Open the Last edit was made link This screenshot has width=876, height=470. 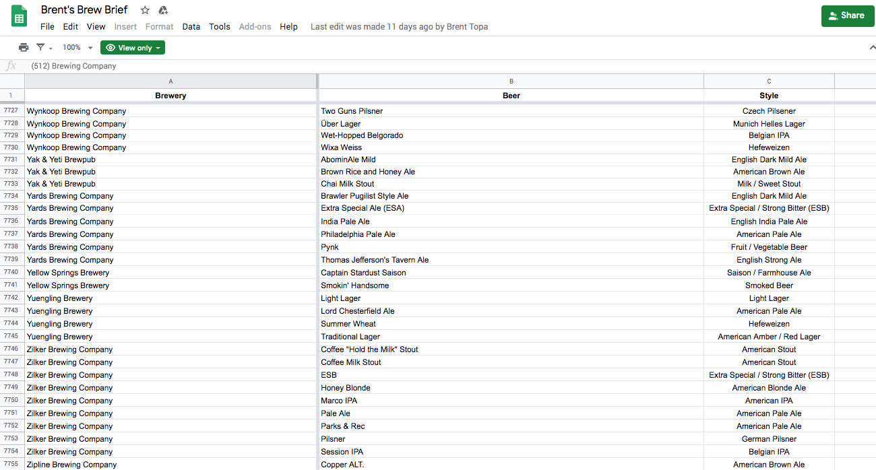click(399, 27)
